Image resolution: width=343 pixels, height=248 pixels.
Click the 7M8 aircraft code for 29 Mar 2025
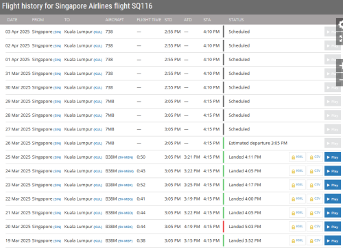110,101
